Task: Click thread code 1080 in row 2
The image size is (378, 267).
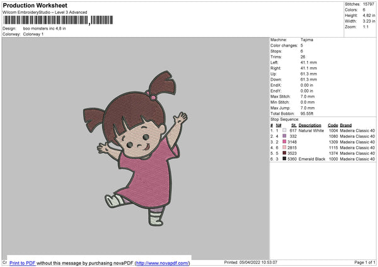Action: 333,137
